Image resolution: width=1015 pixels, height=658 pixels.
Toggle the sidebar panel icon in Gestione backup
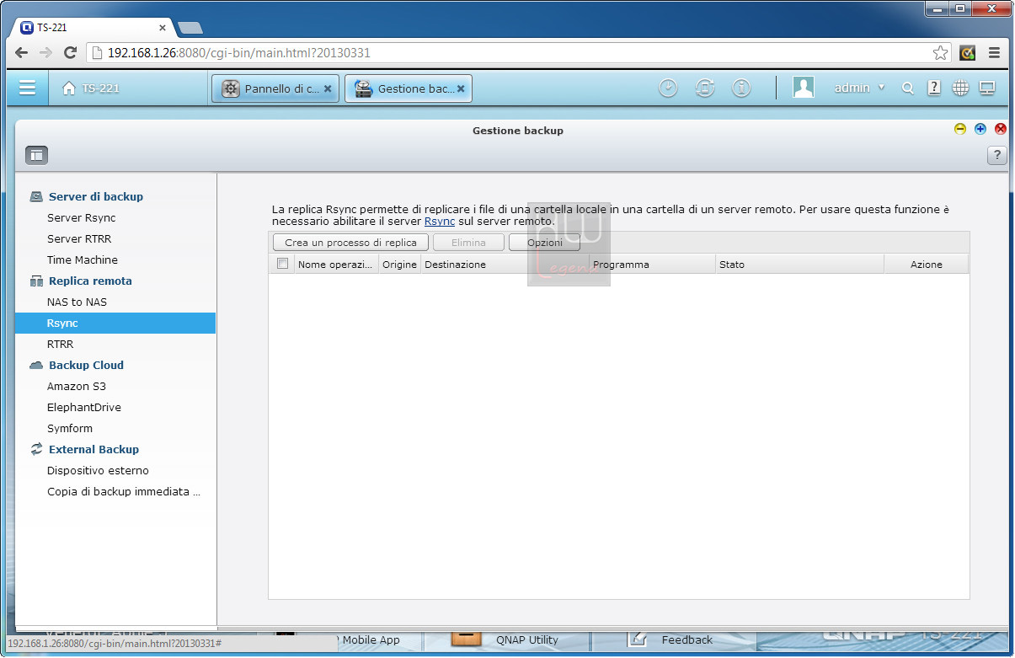pos(36,155)
